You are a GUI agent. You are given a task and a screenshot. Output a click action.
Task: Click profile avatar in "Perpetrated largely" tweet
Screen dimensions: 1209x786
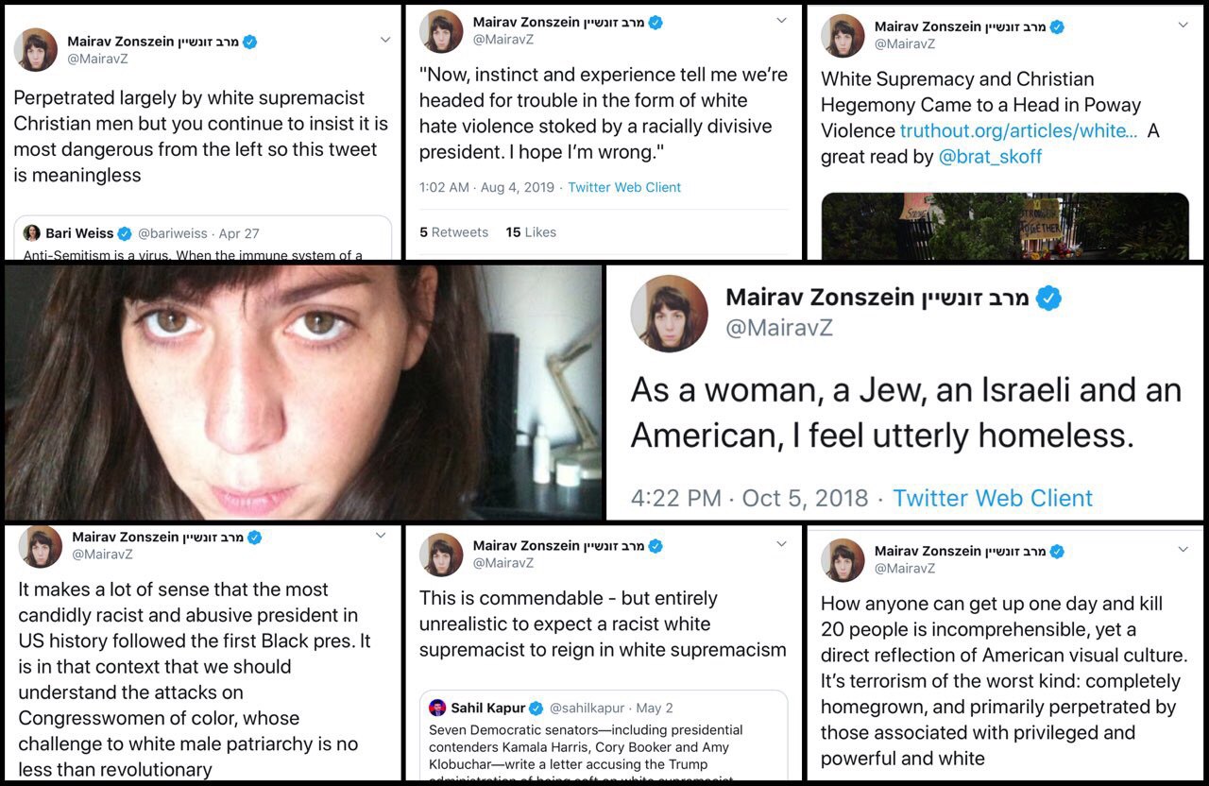(x=36, y=50)
